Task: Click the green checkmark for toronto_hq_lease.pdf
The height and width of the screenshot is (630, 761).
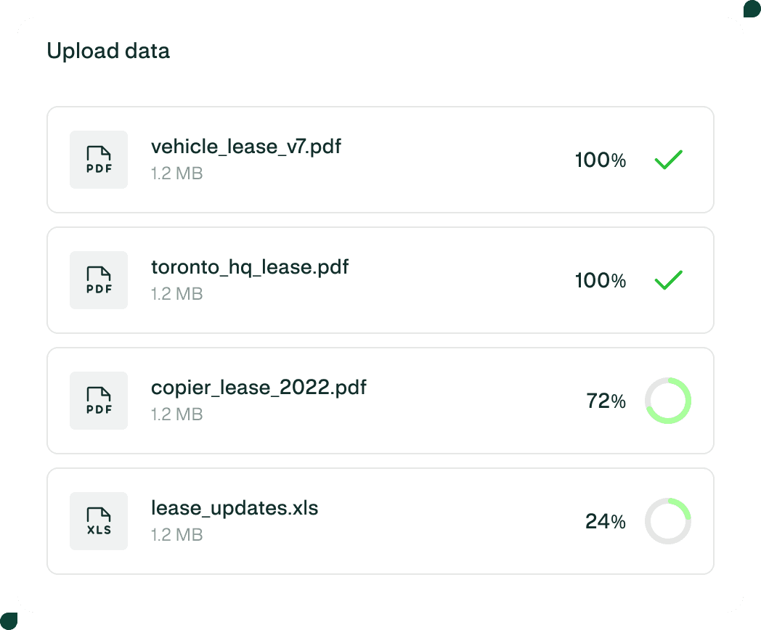Action: click(x=668, y=280)
